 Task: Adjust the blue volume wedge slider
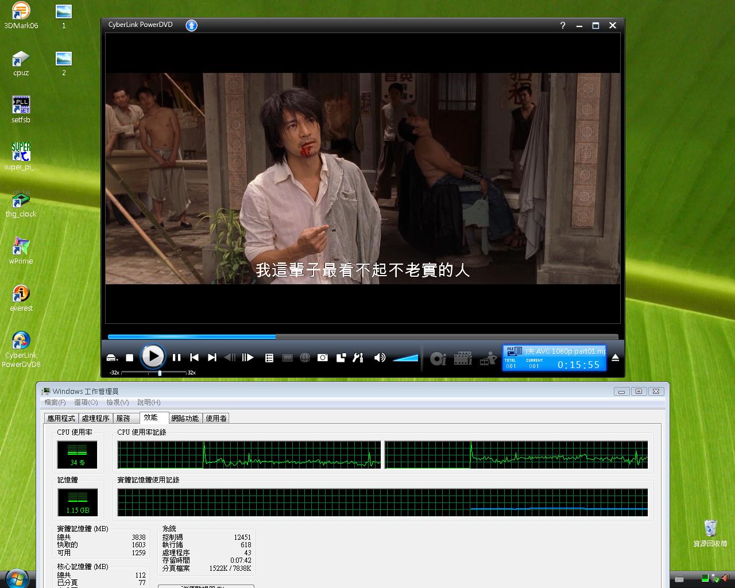tap(405, 358)
